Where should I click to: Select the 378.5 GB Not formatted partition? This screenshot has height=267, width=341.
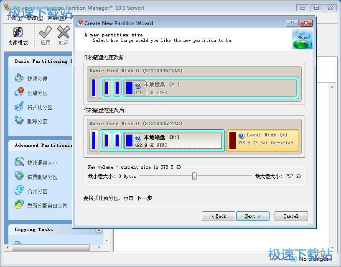point(263,141)
